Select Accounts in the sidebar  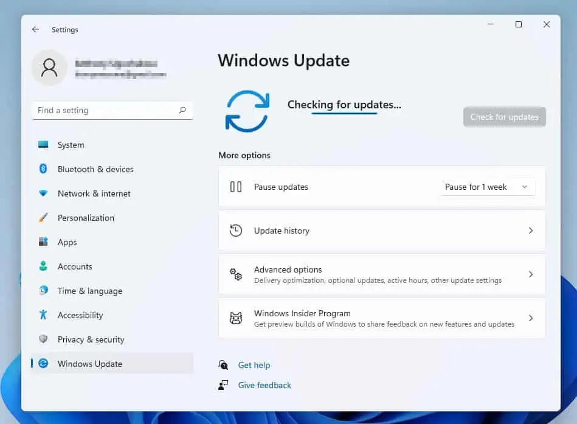click(112, 266)
